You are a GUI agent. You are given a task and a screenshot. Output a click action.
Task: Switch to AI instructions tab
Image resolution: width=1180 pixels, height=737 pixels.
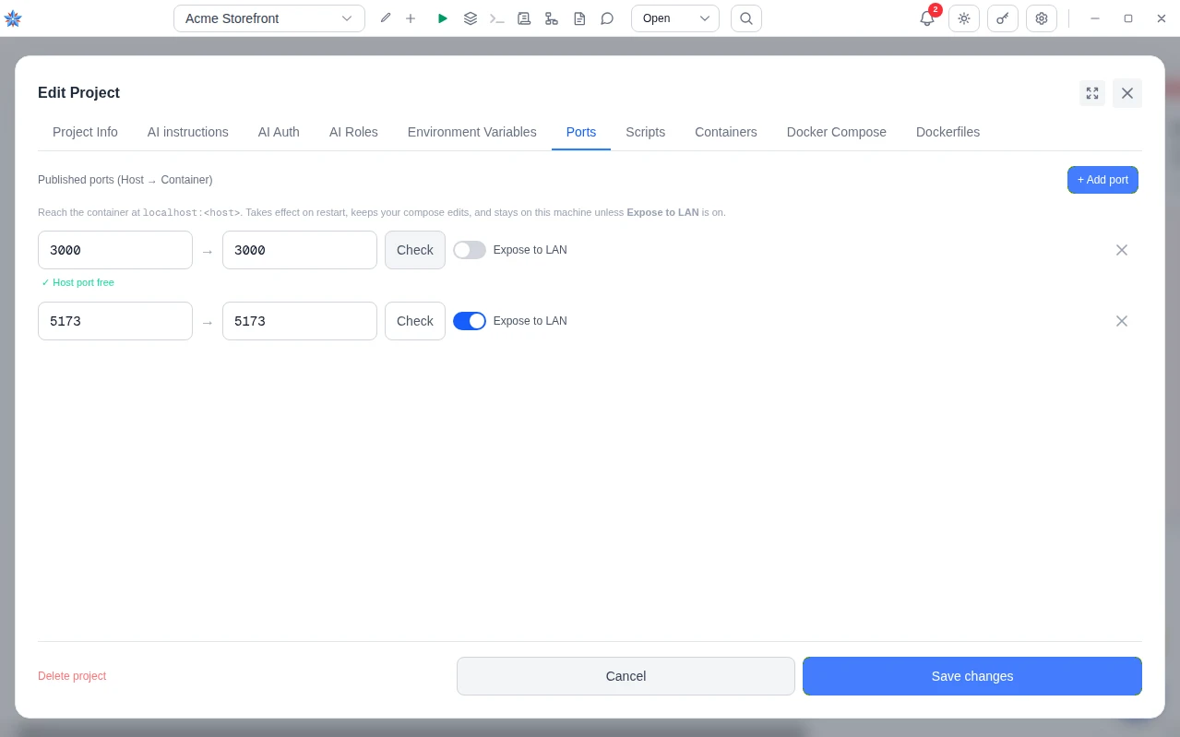tap(188, 132)
